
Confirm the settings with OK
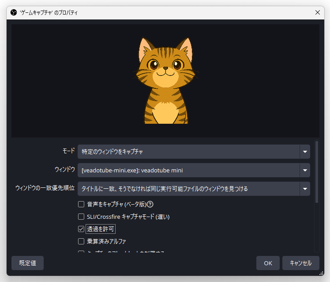(268, 263)
